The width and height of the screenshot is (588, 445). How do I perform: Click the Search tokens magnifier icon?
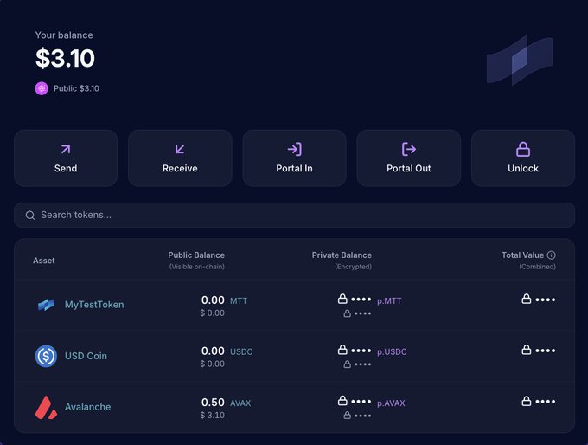pos(30,216)
